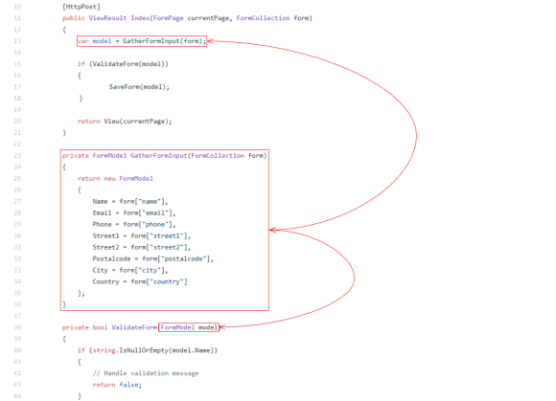Click 'if (ValidateForm(model))' on line 15
This screenshot has width=556, height=401.
point(123,64)
